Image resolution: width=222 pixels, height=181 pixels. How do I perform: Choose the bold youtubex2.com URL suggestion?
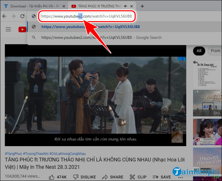tap(125, 27)
